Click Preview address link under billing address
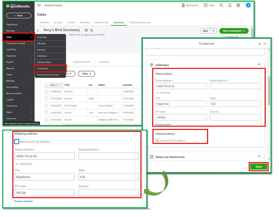Viewport: 279px width, 217px height. coord(163,125)
